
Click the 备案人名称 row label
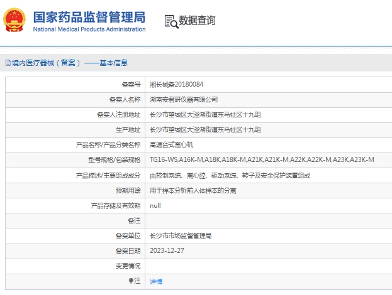click(x=125, y=100)
